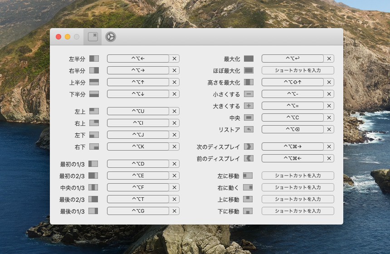The width and height of the screenshot is (390, 254).
Task: Clear the 前のディスプレイ shortcut with X
Action: [x=329, y=158]
